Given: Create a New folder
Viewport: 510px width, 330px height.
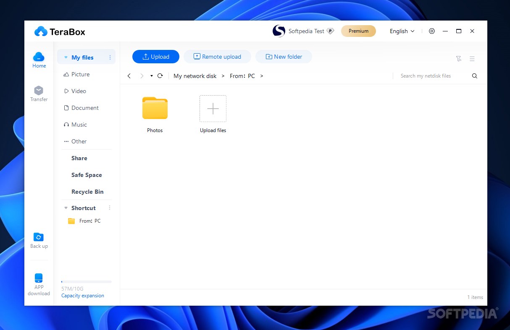Looking at the screenshot, I should pos(284,57).
